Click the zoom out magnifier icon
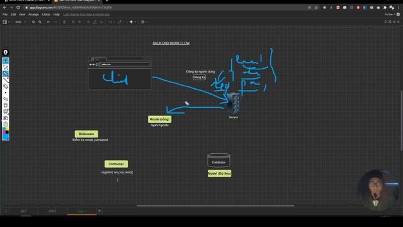403x227 pixels. coord(40,22)
